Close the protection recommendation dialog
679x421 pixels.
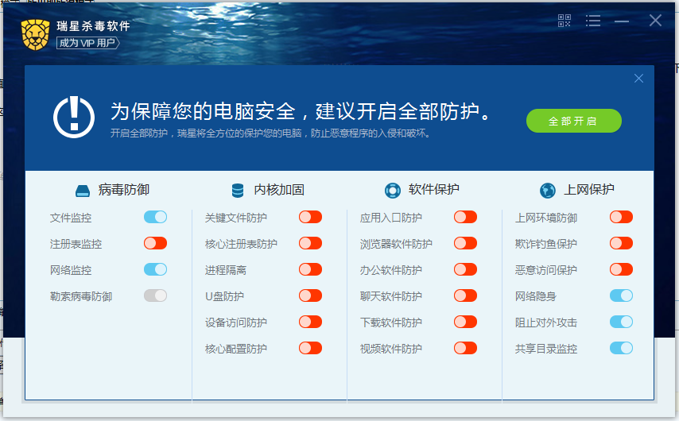point(638,79)
